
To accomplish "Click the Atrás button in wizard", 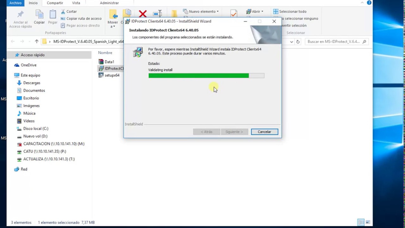I will [207, 131].
